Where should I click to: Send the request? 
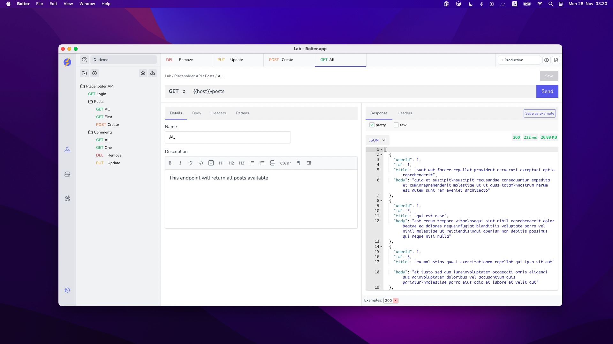click(547, 91)
